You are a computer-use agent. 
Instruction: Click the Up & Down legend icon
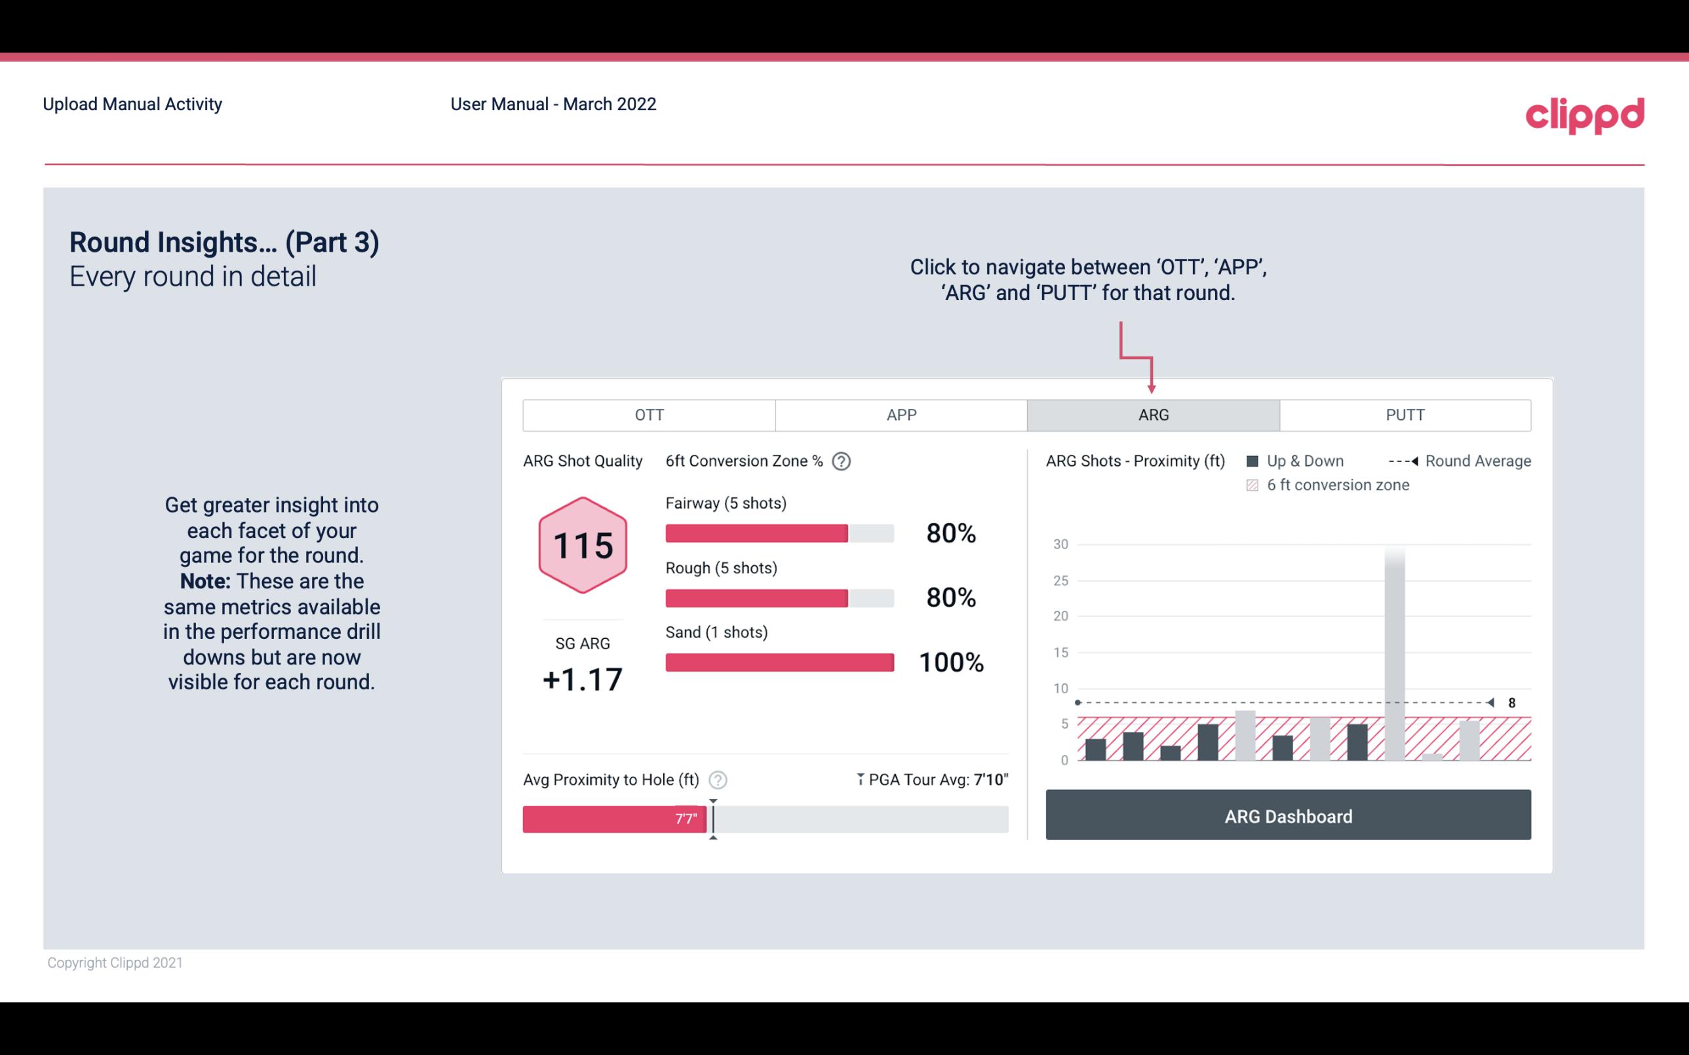pos(1256,459)
